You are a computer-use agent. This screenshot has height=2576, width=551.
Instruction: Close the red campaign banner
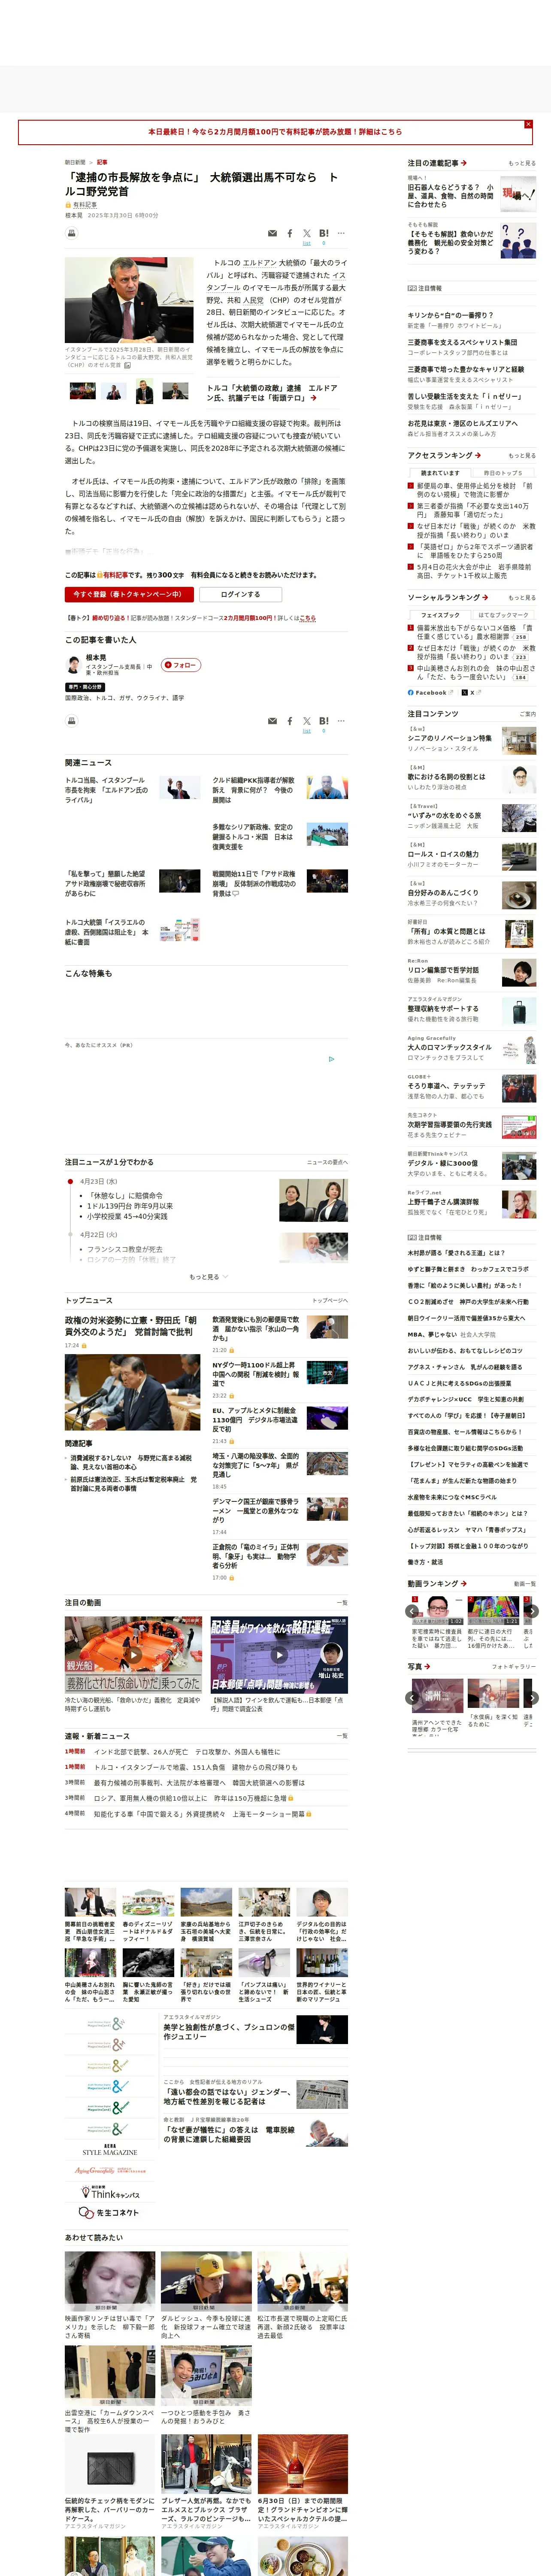tap(528, 124)
